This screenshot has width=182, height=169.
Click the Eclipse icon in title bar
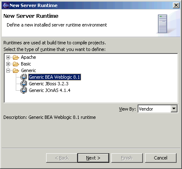click(5, 5)
